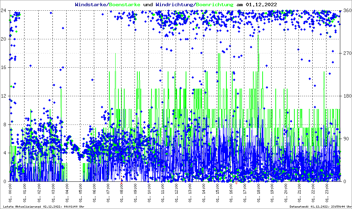Viewport: 352px width, 209px height.
Task: Click the time label '01. 11:00'
Action: click(163, 193)
